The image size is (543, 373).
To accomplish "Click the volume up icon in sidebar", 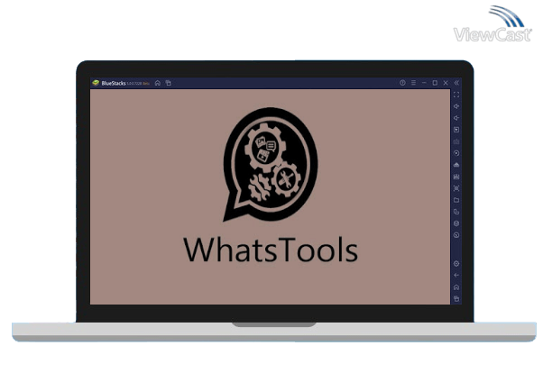I will click(x=456, y=106).
